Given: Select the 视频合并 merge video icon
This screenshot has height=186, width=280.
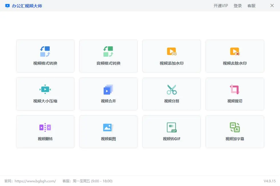Looking at the screenshot, I should tap(108, 90).
